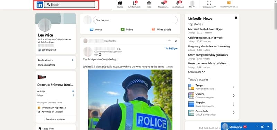
Task: Open Queens with its chevron arrow
Action: tap(234, 96)
